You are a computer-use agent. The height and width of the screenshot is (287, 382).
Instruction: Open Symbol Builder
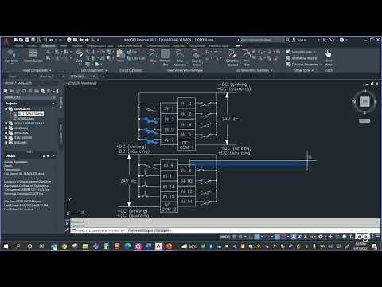tap(301, 52)
